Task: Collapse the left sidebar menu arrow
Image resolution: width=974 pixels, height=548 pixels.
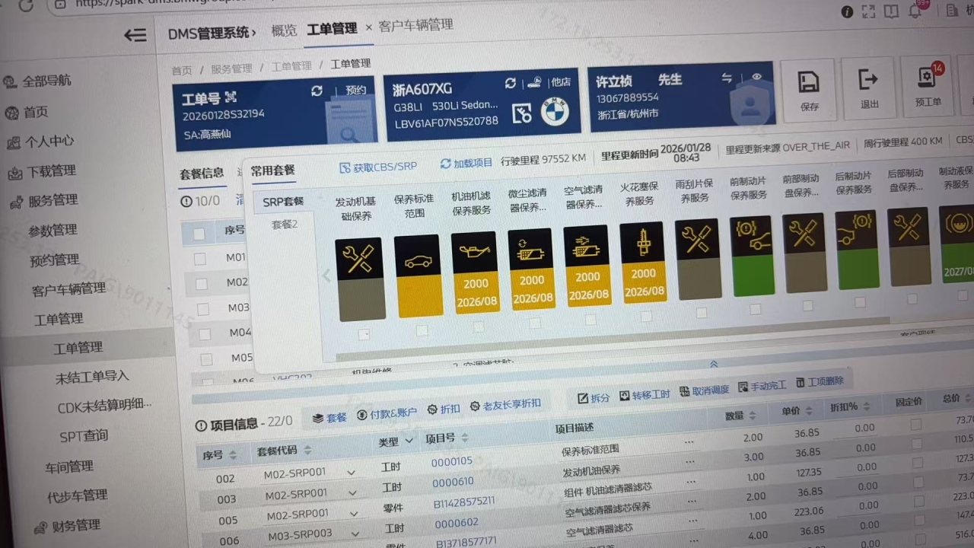Action: 135,35
